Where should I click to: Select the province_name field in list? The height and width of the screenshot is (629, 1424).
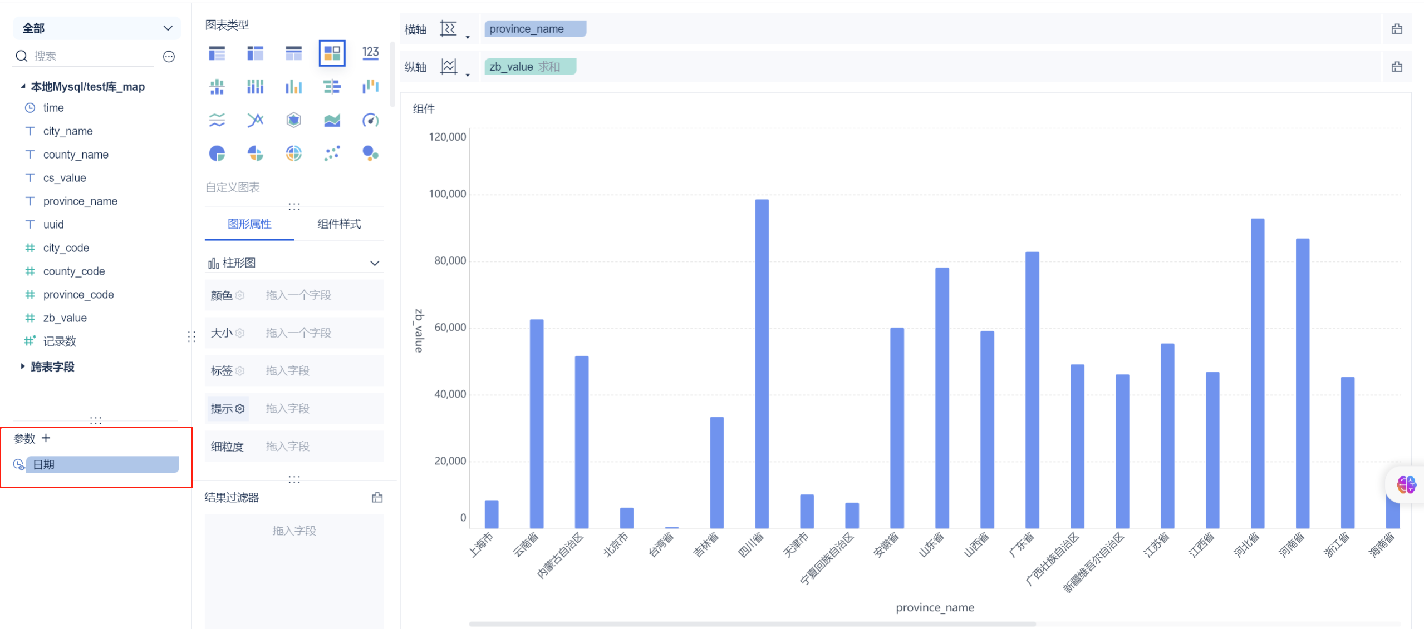80,201
